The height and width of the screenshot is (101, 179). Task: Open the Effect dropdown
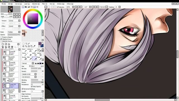[x=14, y=26]
